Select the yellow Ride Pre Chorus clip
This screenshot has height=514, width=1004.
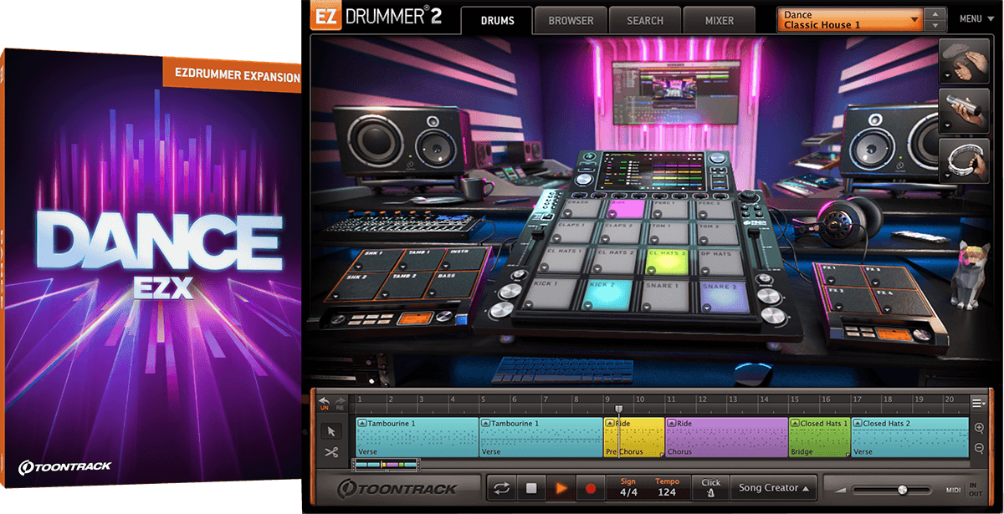point(634,438)
